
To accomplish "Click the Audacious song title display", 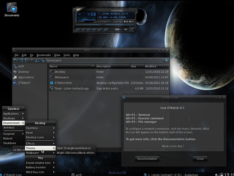I will (x=113, y=14).
